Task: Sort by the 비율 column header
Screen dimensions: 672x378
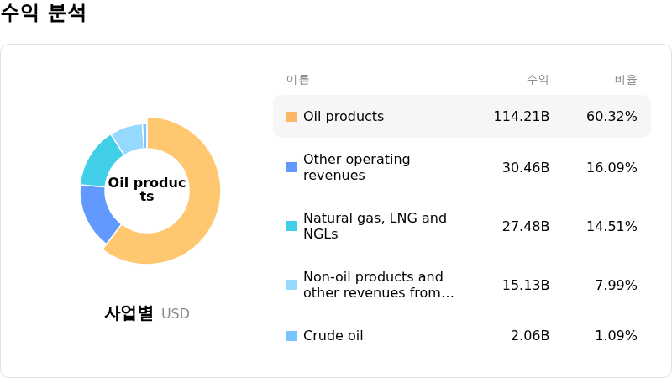Action: click(625, 80)
